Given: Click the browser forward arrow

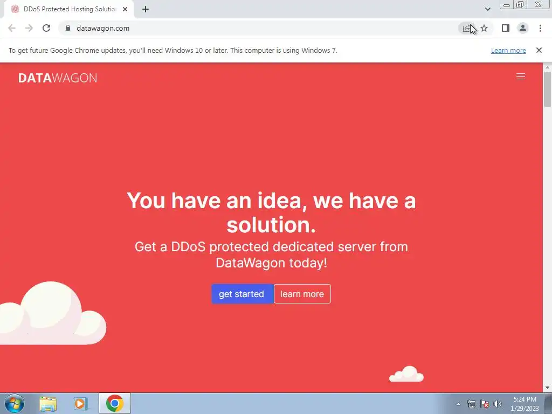Looking at the screenshot, I should point(29,28).
